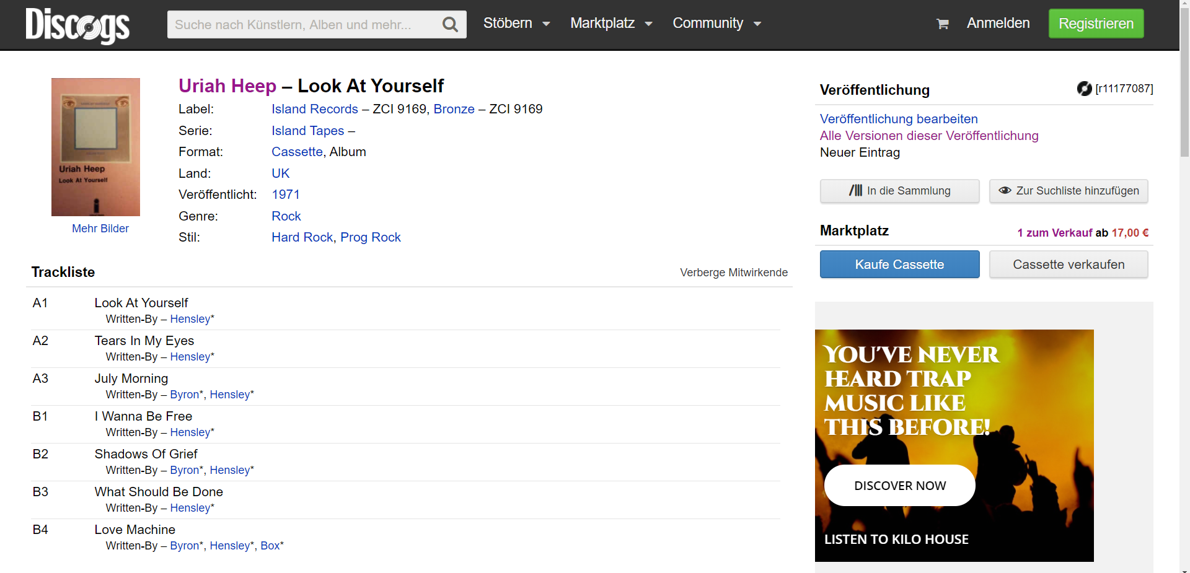The height and width of the screenshot is (573, 1190).
Task: Open Island Tapes series link
Action: (307, 131)
